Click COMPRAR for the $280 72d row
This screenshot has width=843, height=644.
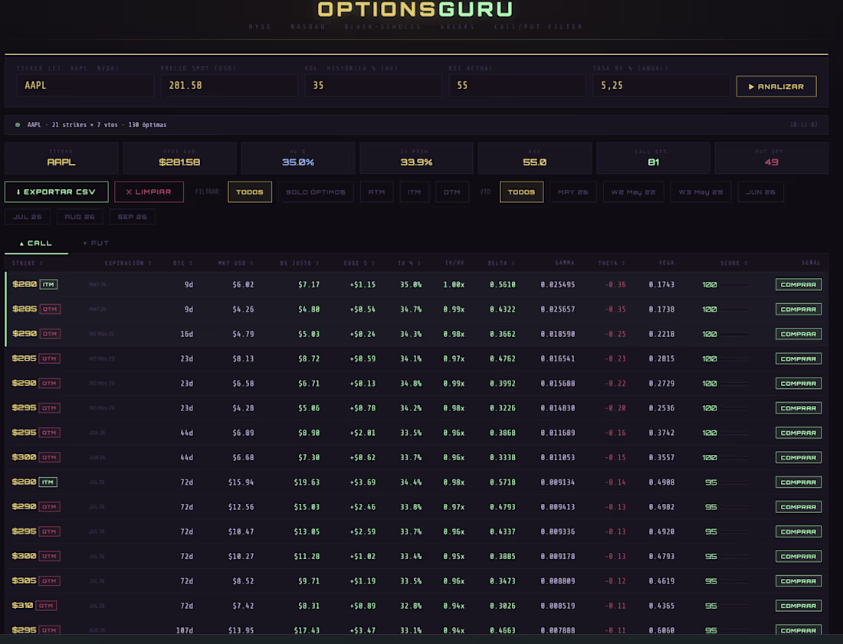799,482
